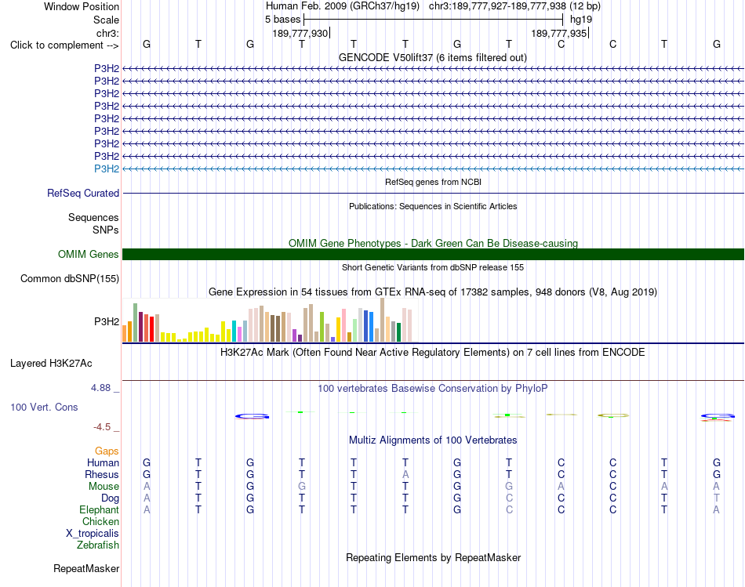Click the SNPs track label

106,230
